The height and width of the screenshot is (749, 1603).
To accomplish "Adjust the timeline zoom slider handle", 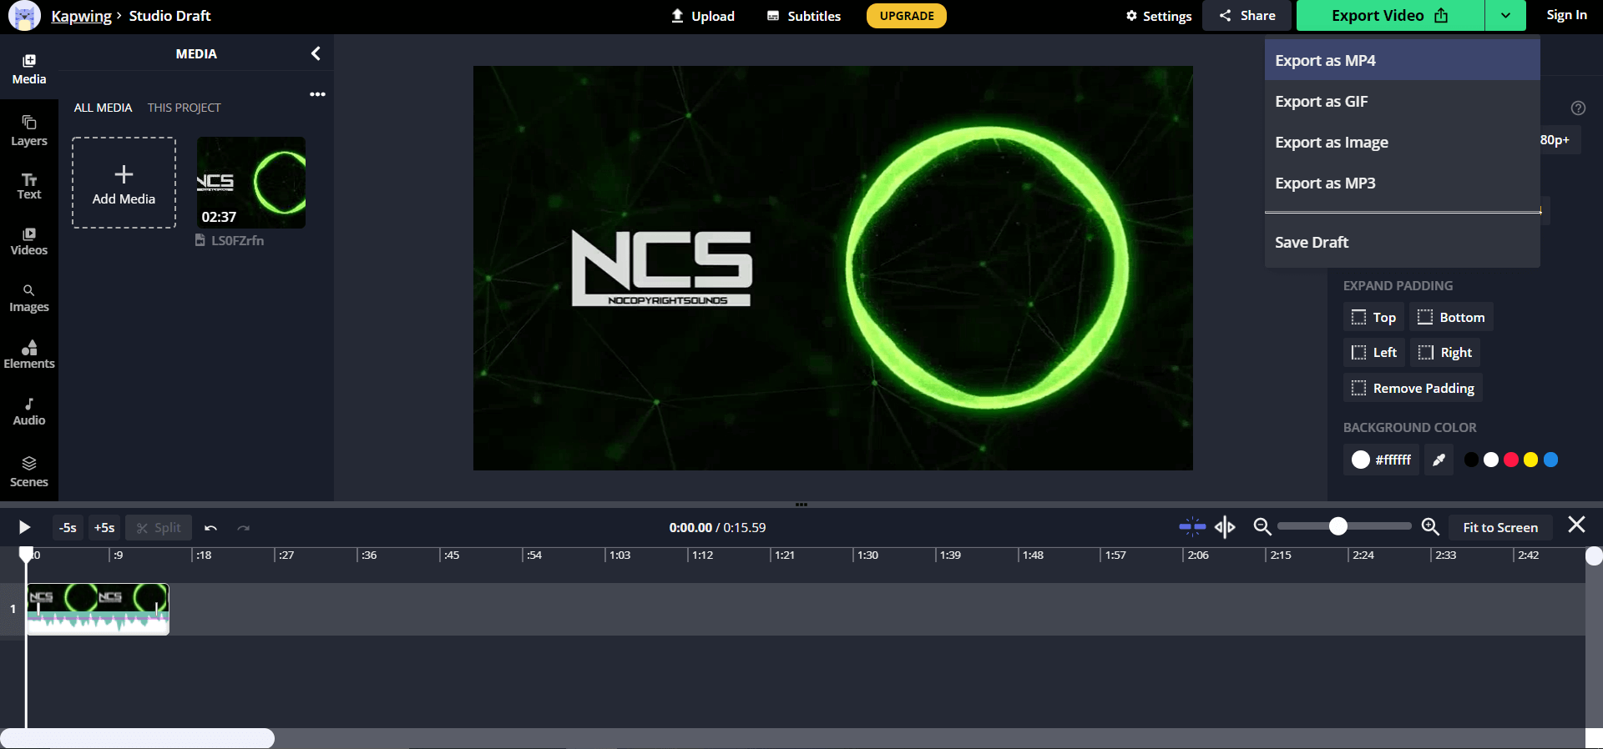I will coord(1338,525).
